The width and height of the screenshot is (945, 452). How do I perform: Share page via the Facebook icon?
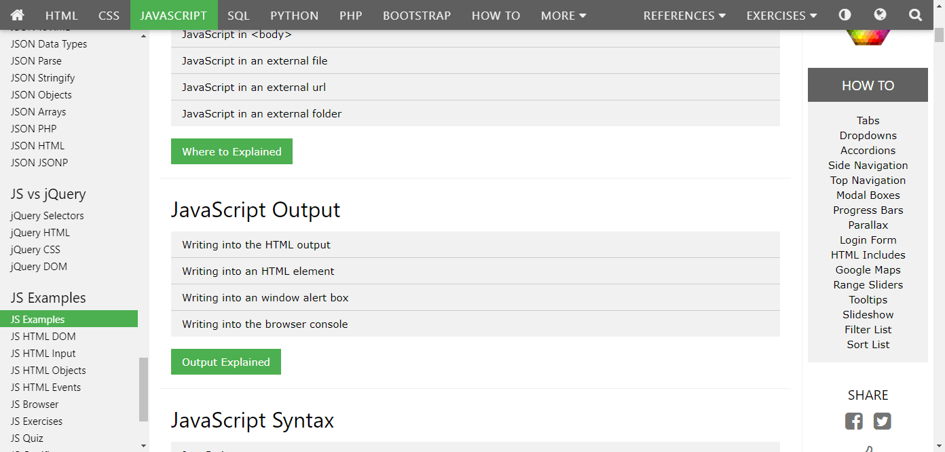pos(854,421)
